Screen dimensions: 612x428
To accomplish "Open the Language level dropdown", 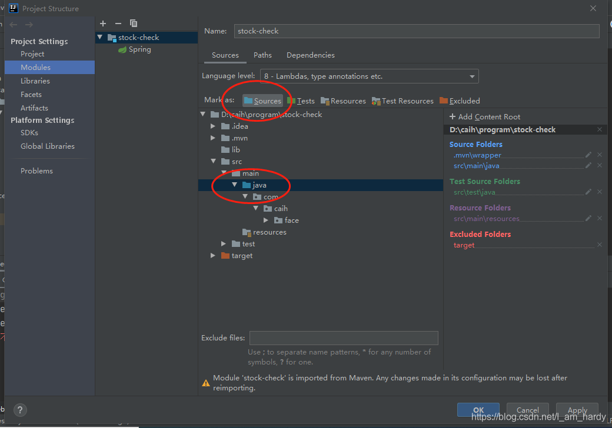I will [471, 76].
